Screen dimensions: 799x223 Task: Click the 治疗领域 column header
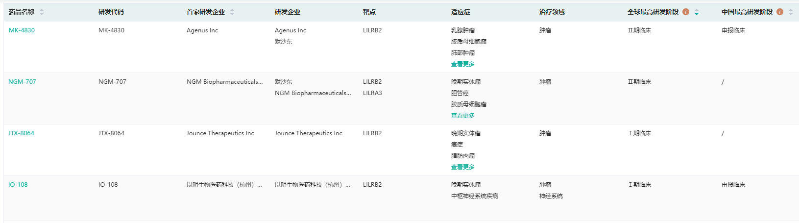(552, 12)
